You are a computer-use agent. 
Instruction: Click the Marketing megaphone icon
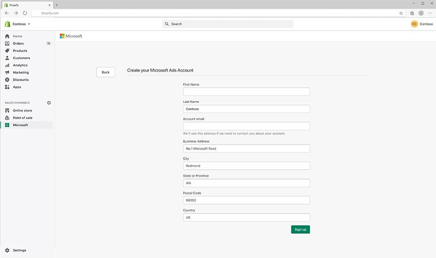[x=7, y=72]
